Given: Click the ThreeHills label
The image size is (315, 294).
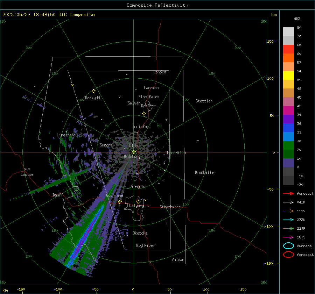Looking at the screenshot, I should pyautogui.click(x=176, y=153).
